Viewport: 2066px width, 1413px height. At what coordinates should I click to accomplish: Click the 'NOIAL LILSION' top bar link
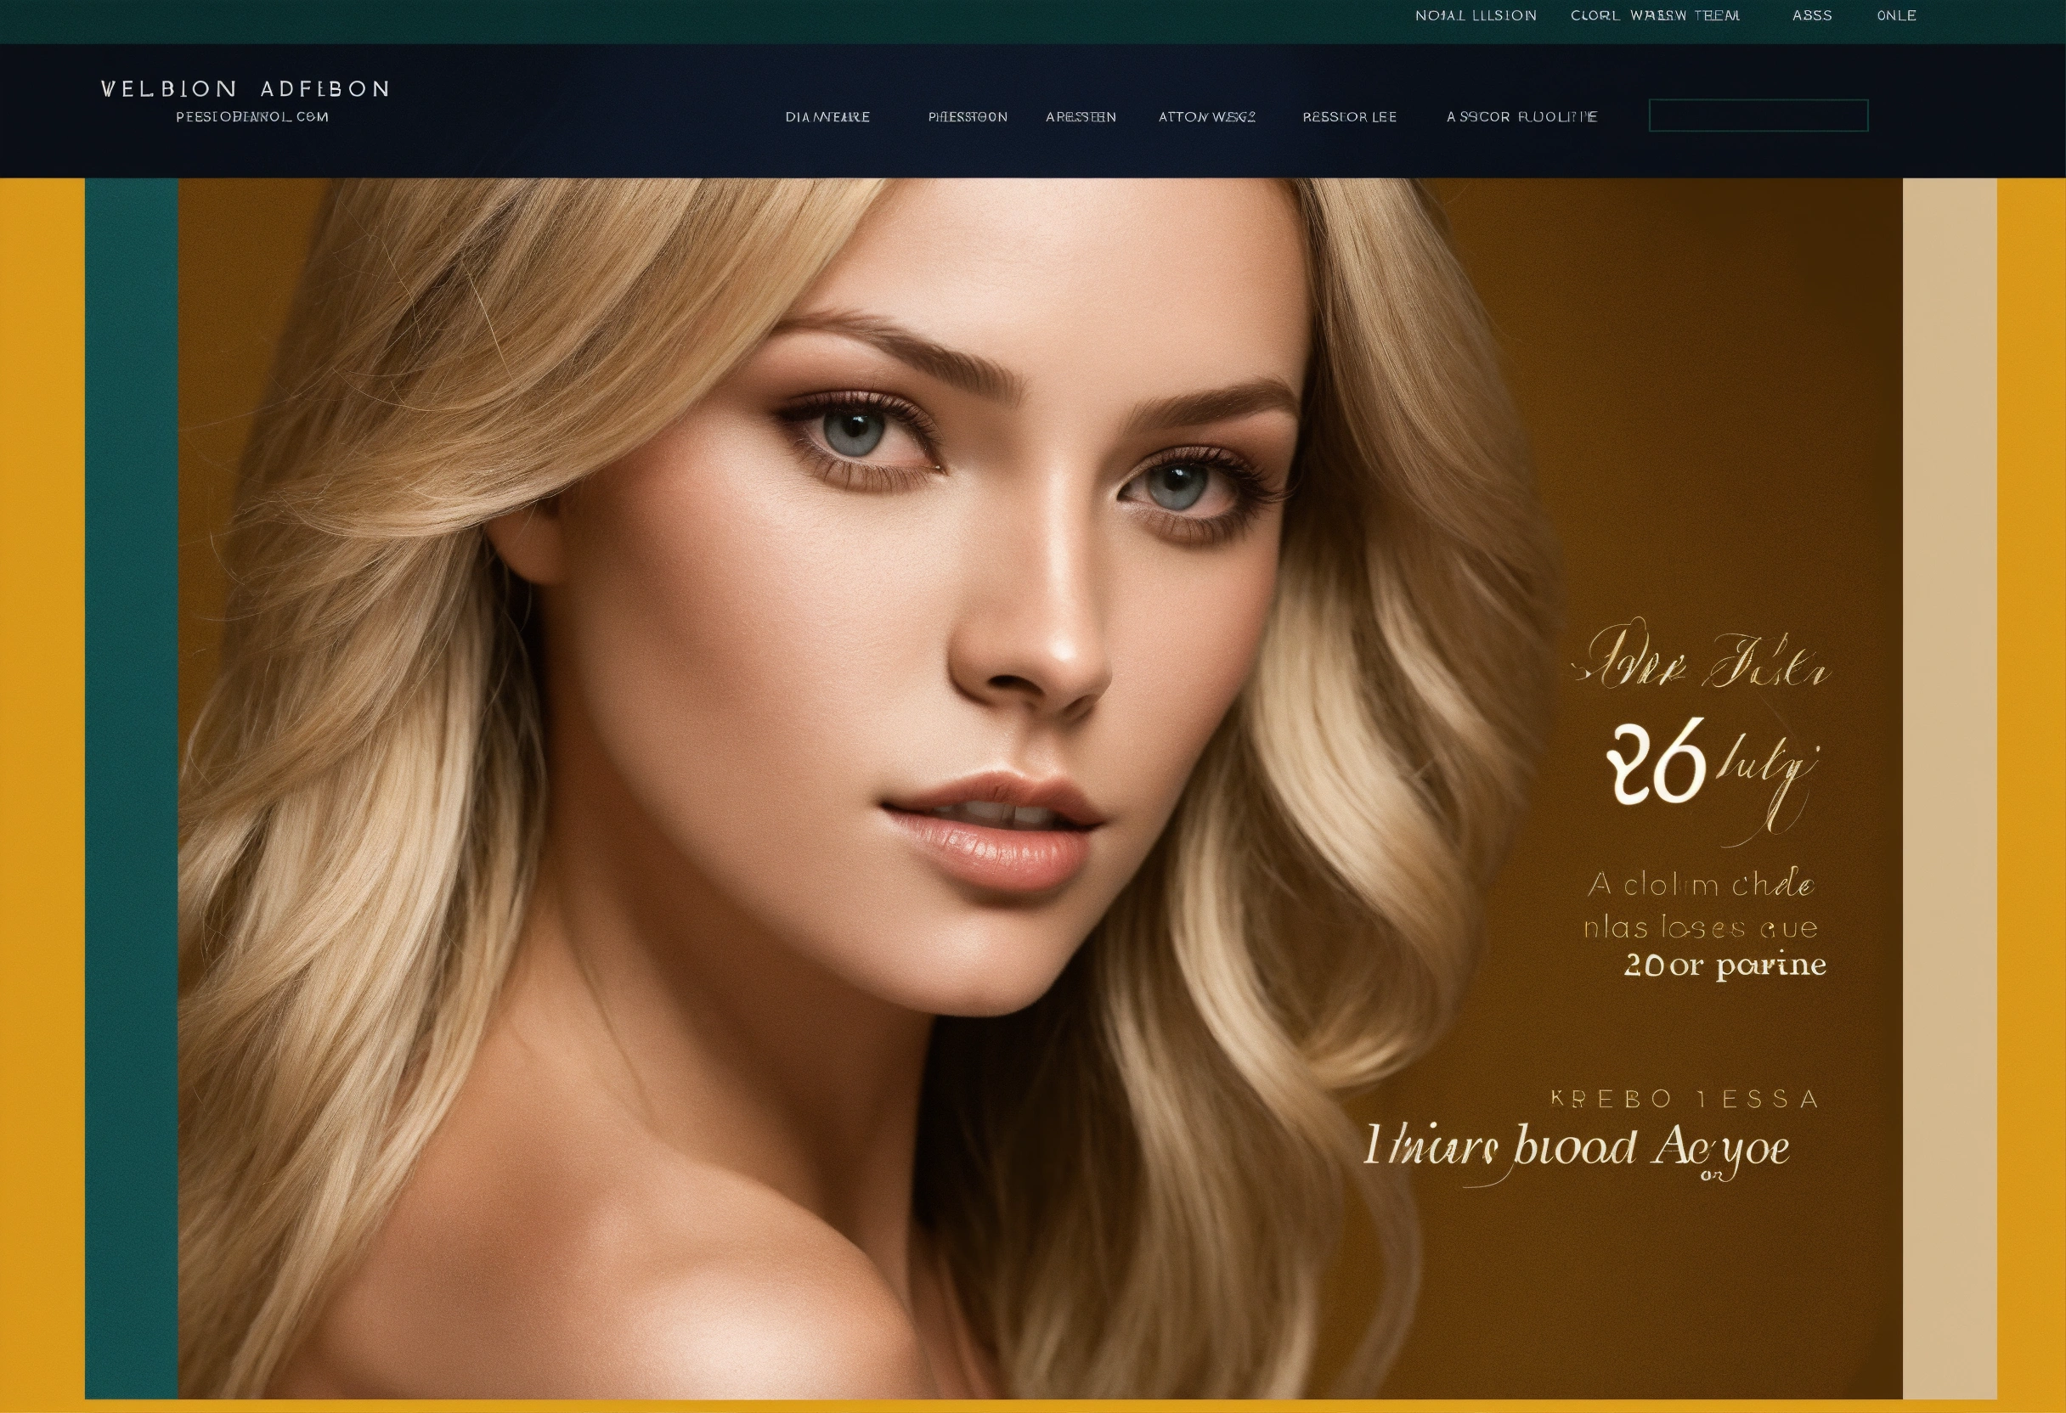pos(1476,15)
